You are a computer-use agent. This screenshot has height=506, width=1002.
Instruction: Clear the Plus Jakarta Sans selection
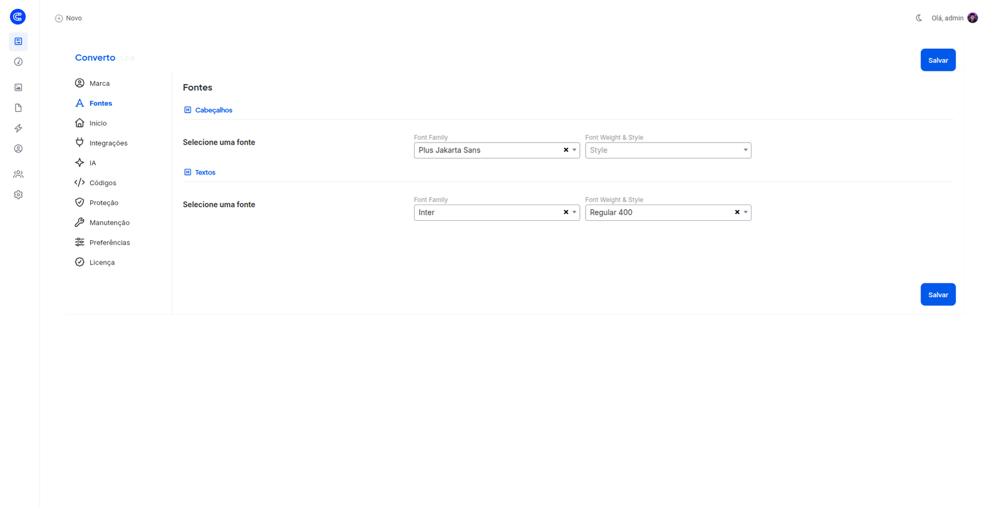tap(566, 150)
